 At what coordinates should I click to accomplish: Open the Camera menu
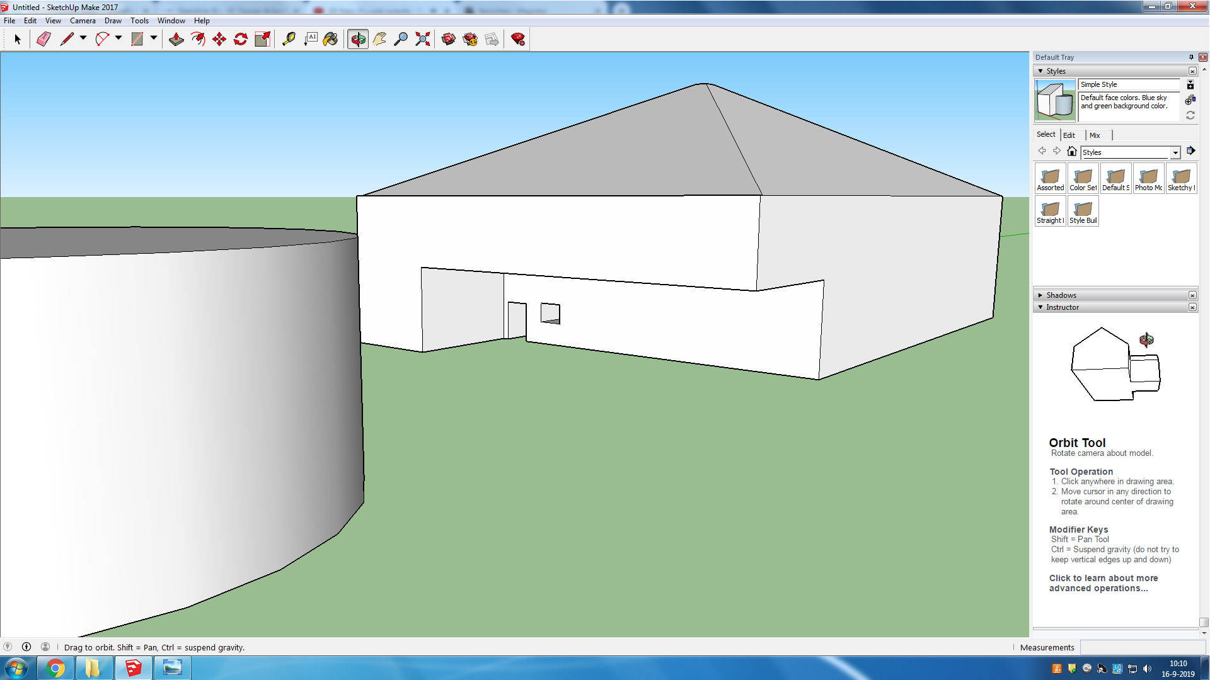click(83, 21)
